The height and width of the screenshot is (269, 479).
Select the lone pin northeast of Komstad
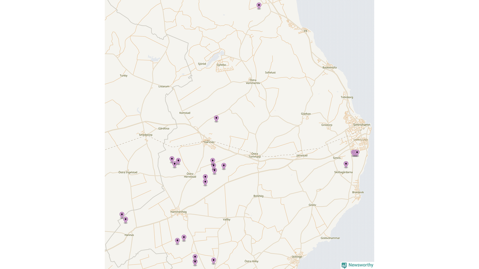pyautogui.click(x=216, y=118)
